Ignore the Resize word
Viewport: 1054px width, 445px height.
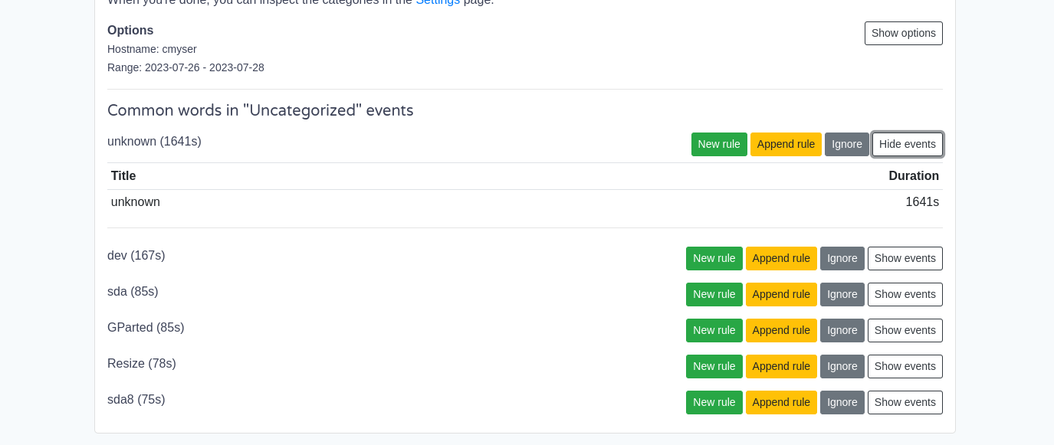coord(842,366)
